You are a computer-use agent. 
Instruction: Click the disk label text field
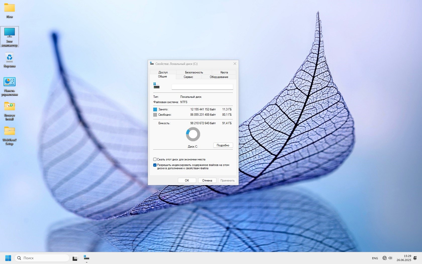(x=202, y=87)
